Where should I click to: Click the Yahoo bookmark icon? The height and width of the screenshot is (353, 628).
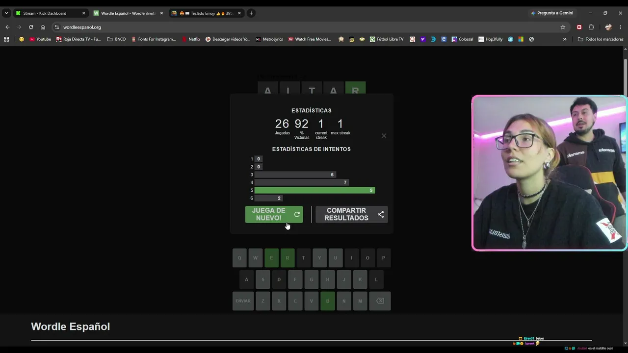422,39
